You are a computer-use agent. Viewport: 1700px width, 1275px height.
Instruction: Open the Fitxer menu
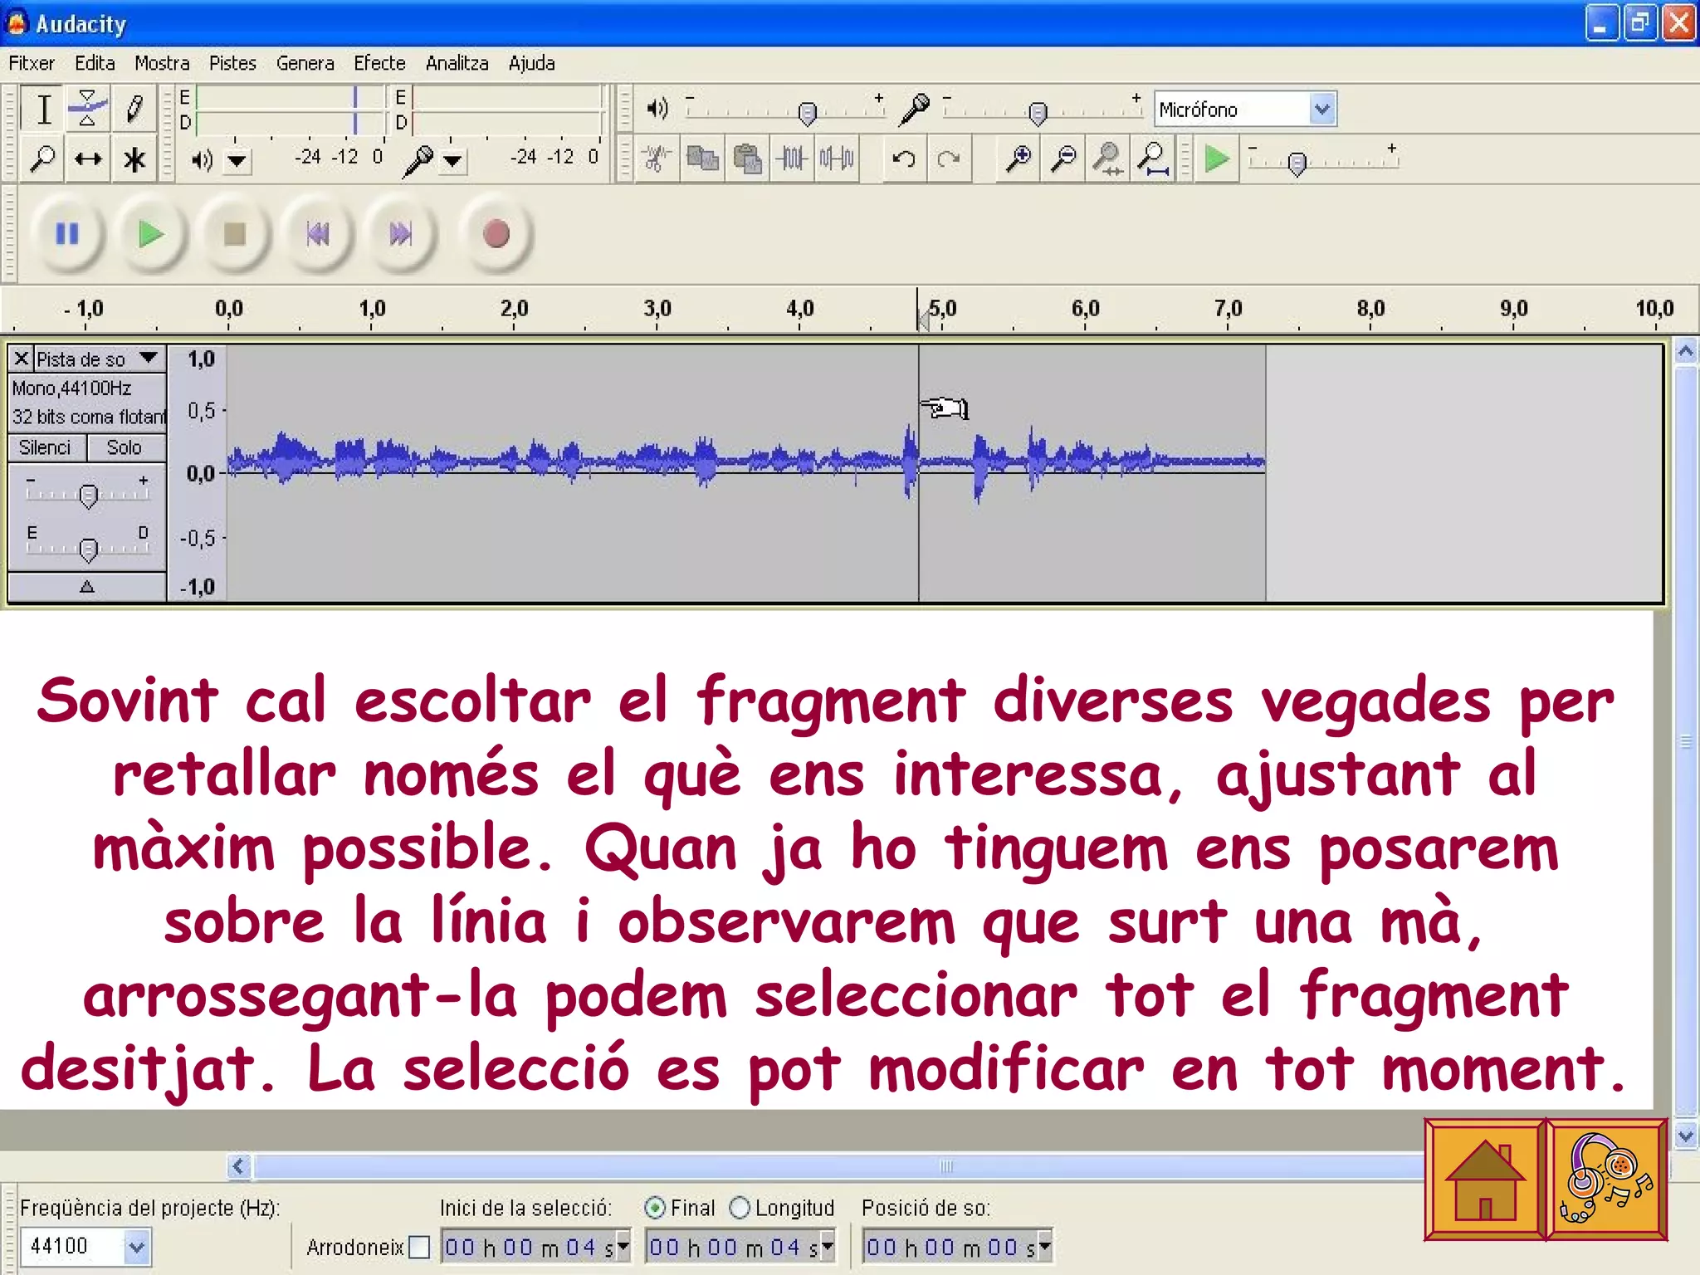pyautogui.click(x=32, y=63)
